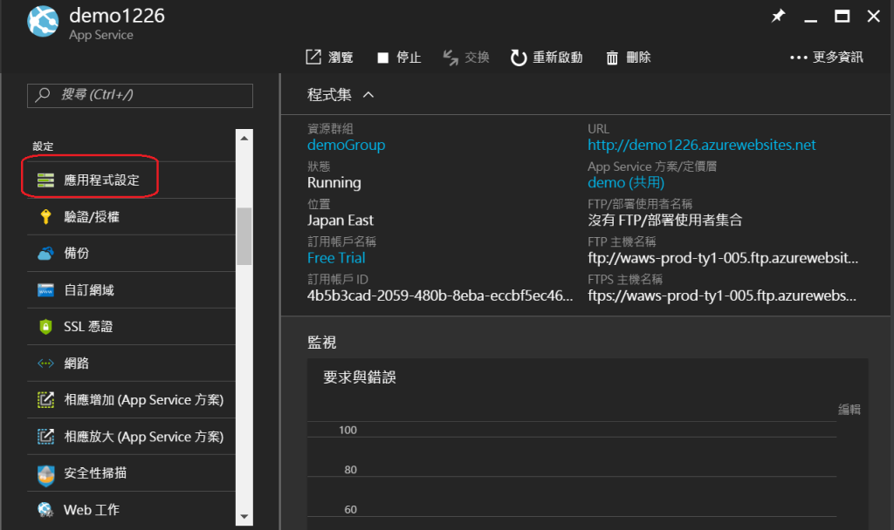The image size is (894, 530).
Task: Open the 網路 networking menu item
Action: click(x=76, y=364)
